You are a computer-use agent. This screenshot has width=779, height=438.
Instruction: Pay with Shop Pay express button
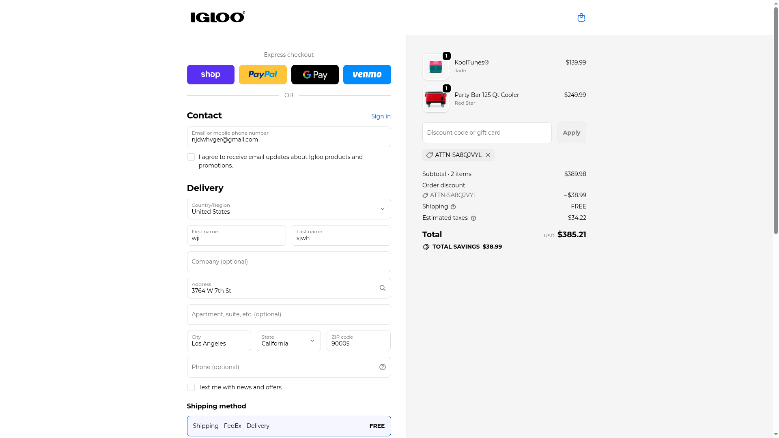211,75
